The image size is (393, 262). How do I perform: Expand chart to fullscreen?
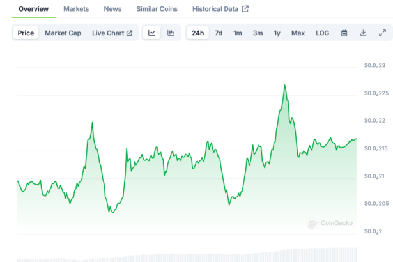point(382,33)
